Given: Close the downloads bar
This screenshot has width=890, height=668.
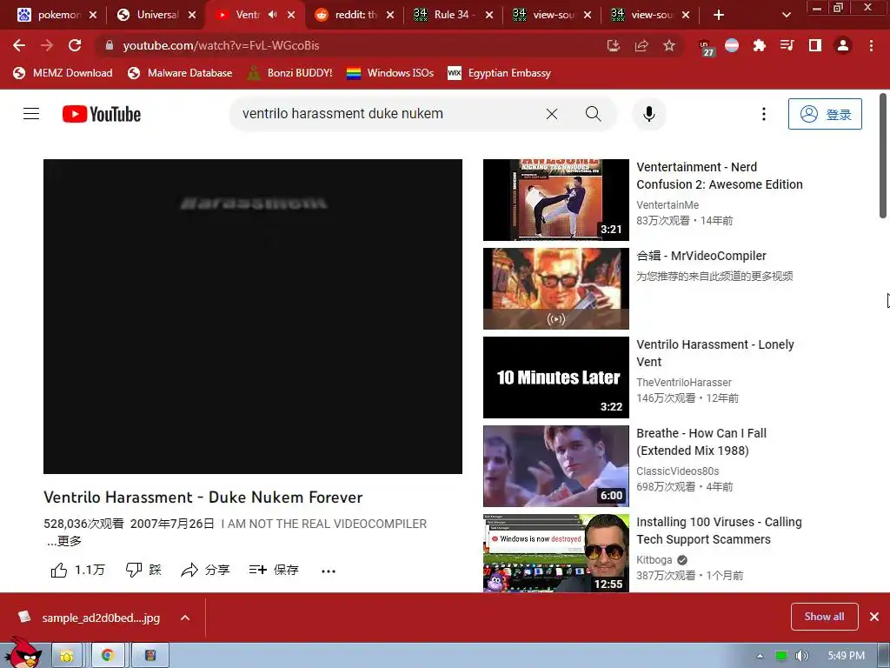Looking at the screenshot, I should [874, 617].
